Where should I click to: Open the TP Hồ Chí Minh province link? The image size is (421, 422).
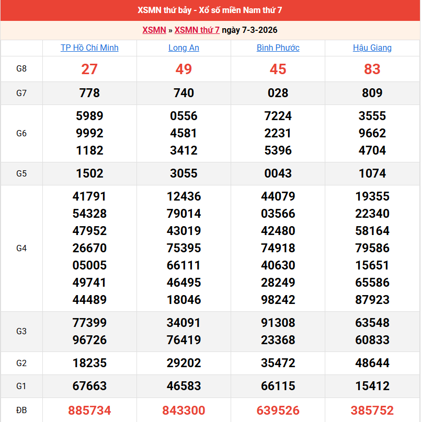(x=89, y=48)
